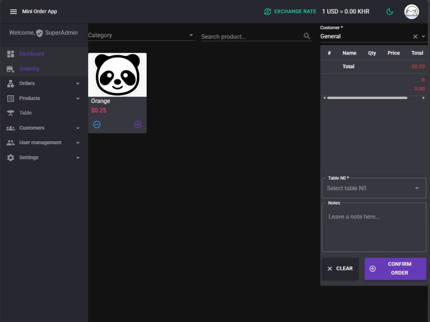
Task: Open the Customer dropdown arrow
Action: pos(424,36)
